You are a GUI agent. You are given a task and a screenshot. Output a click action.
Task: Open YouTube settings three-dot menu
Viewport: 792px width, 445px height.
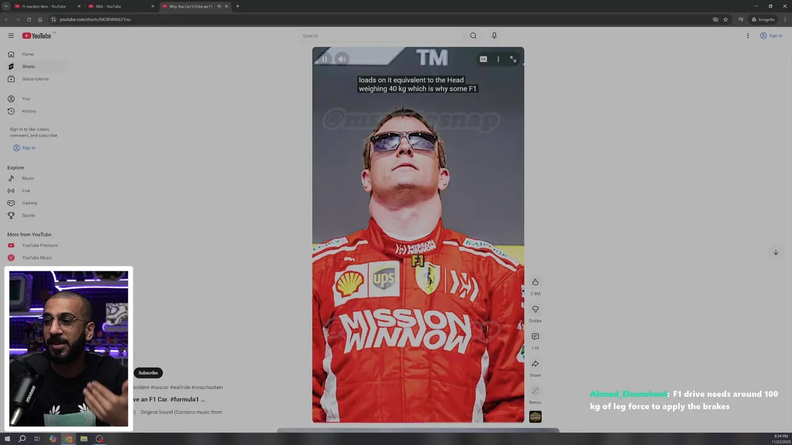(x=747, y=35)
